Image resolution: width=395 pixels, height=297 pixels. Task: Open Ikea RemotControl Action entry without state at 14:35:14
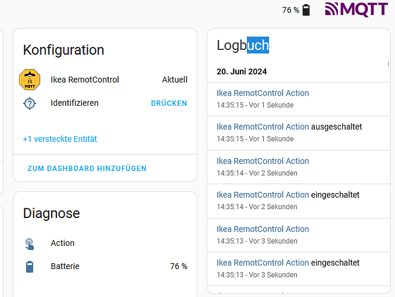[x=299, y=167]
